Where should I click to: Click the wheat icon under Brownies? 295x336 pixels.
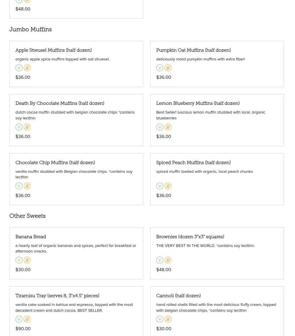click(168, 260)
